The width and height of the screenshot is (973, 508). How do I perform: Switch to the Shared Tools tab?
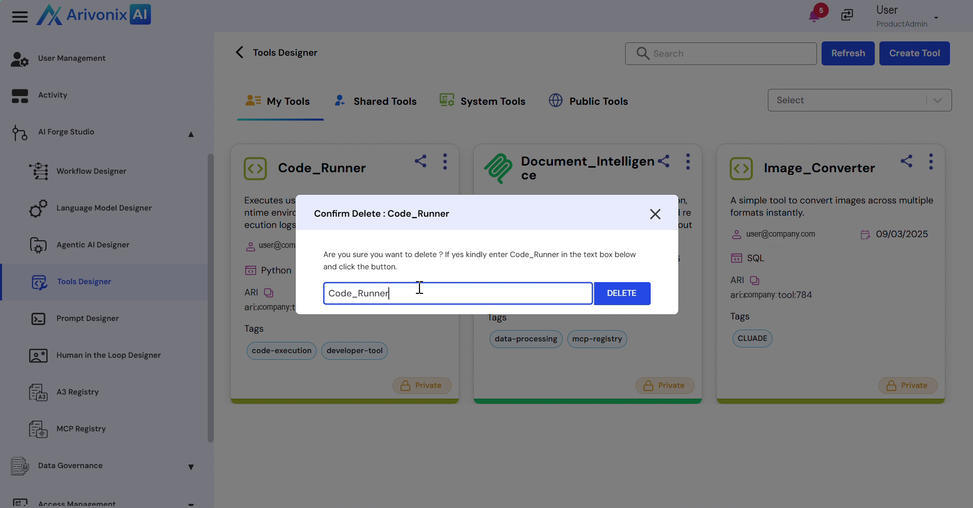point(375,101)
